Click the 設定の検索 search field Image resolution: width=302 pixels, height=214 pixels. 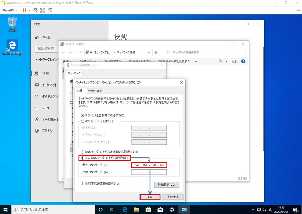(47, 48)
